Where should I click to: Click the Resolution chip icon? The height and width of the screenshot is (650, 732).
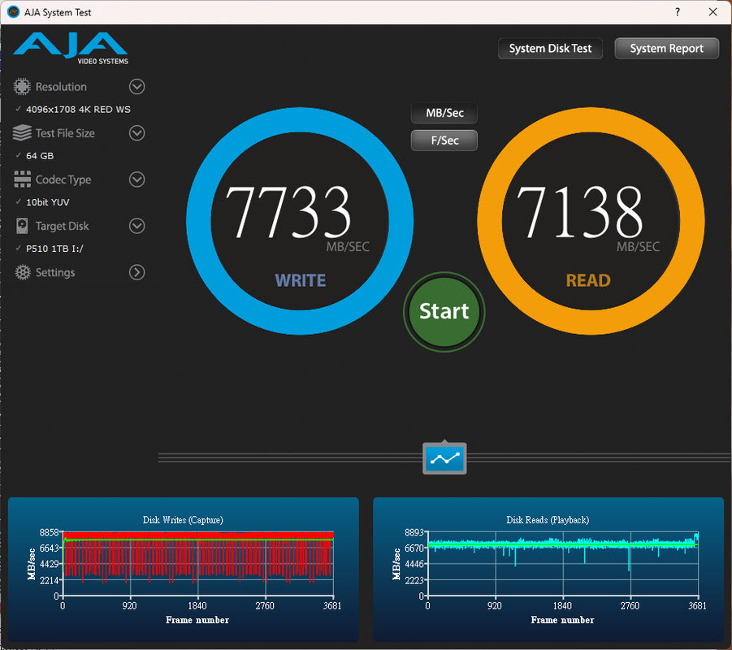22,87
